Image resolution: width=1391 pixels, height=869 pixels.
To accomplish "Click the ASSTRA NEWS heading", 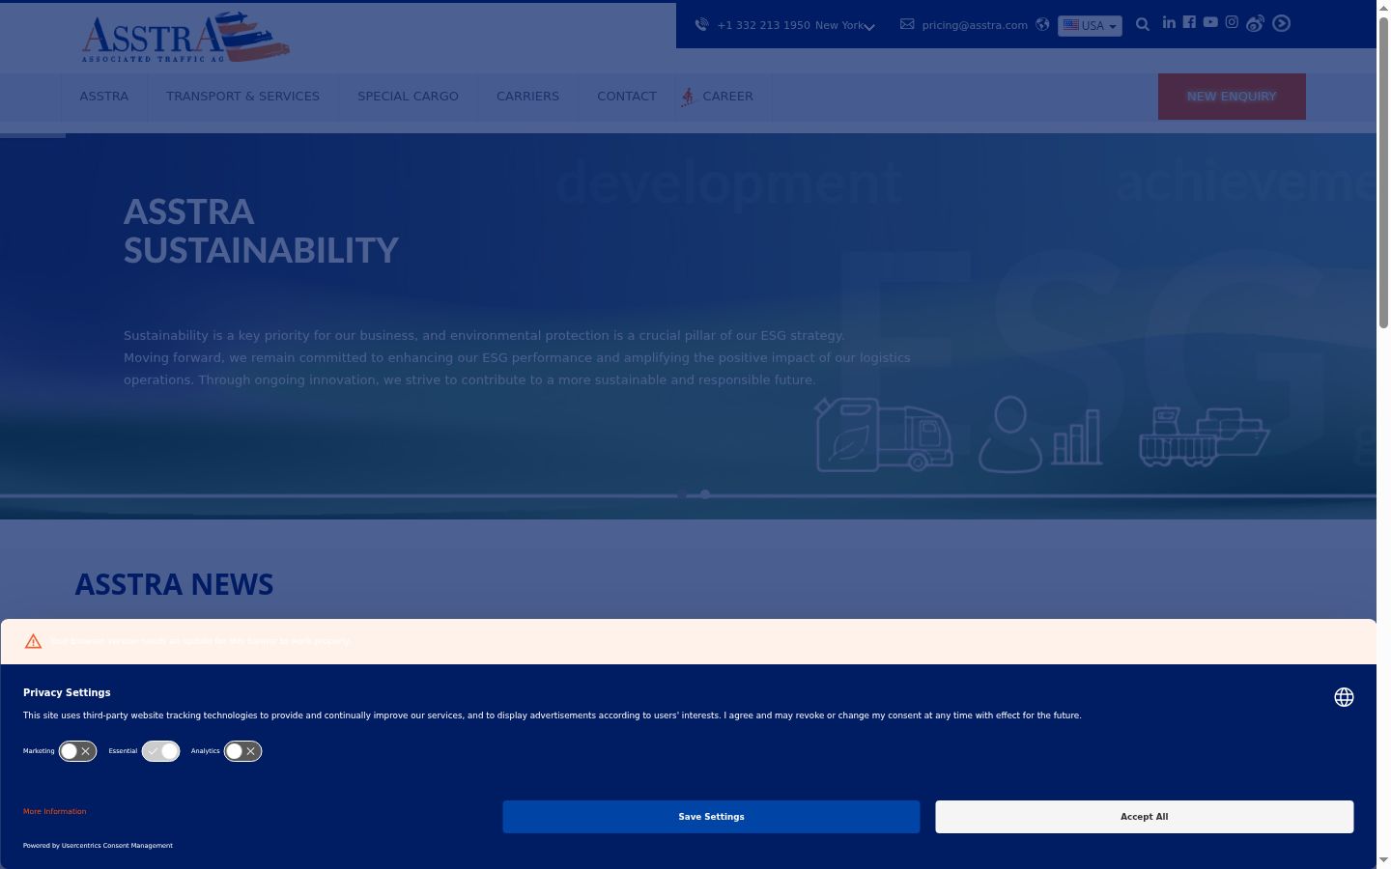I will [x=174, y=584].
